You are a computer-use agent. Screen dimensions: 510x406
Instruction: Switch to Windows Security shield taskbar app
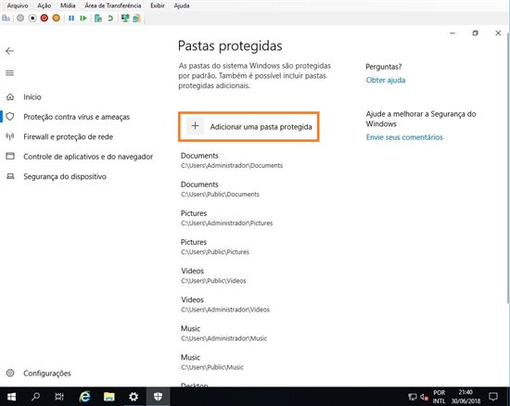(x=158, y=397)
